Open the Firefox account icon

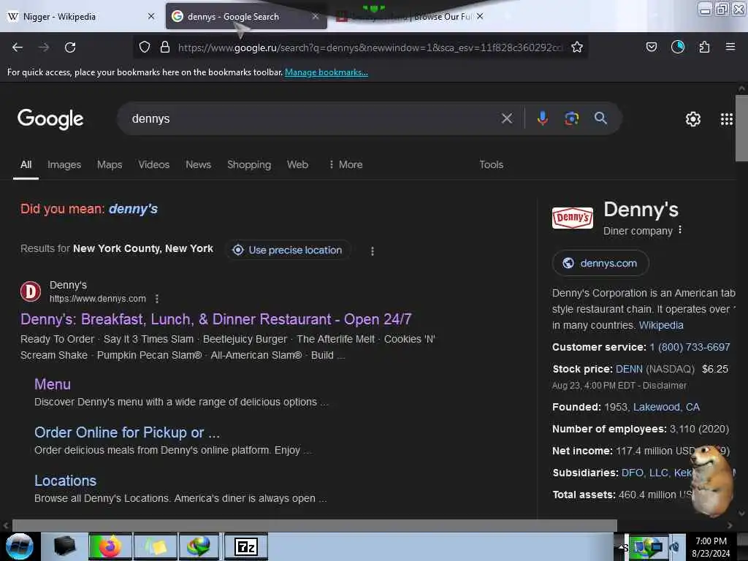point(678,47)
